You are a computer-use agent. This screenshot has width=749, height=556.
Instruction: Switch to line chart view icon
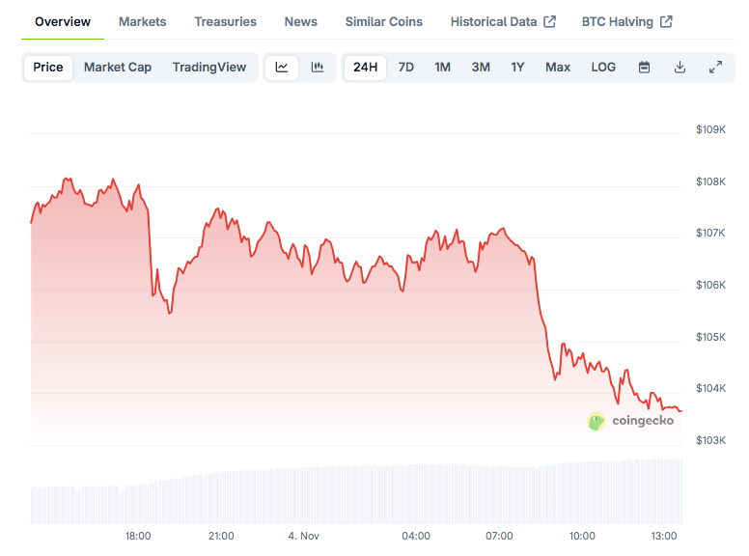pos(282,68)
